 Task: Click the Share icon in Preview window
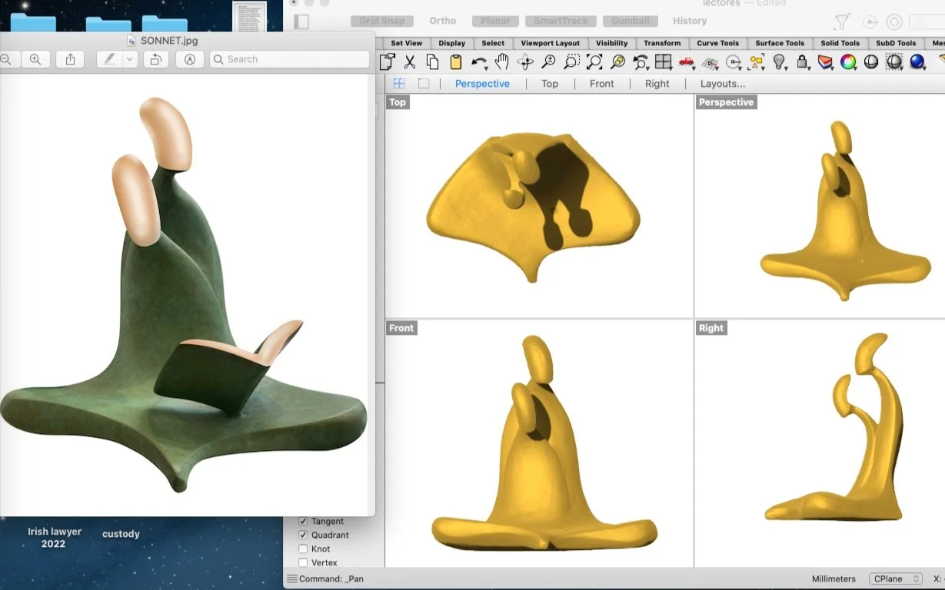(x=70, y=59)
